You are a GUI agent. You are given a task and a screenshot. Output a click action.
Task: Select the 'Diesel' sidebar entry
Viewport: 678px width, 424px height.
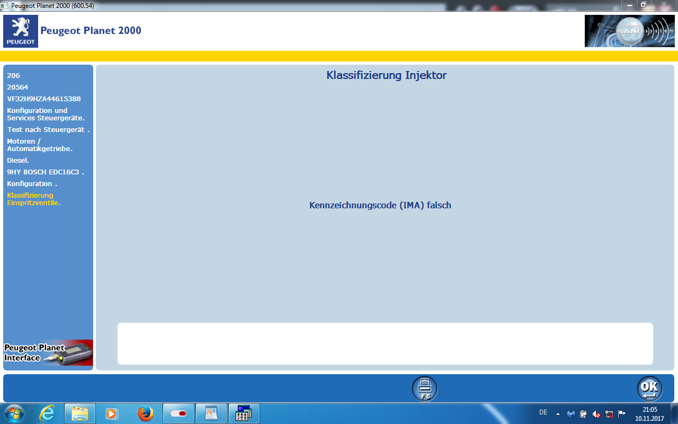tap(18, 160)
